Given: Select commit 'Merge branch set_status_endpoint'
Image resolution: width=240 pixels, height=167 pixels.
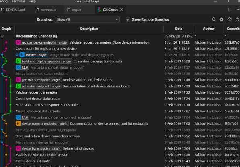Looking at the screenshot, I should [x=120, y=73].
